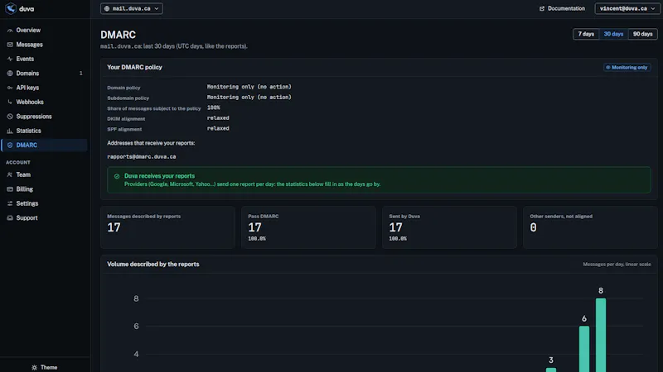This screenshot has height=372, width=663.
Task: Open the Team account page
Action: click(45, 174)
